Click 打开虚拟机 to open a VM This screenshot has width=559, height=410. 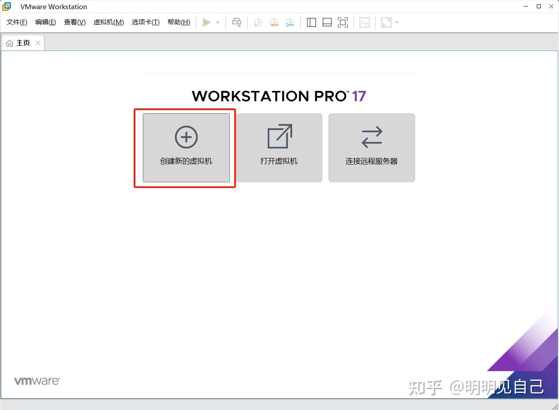pyautogui.click(x=278, y=147)
